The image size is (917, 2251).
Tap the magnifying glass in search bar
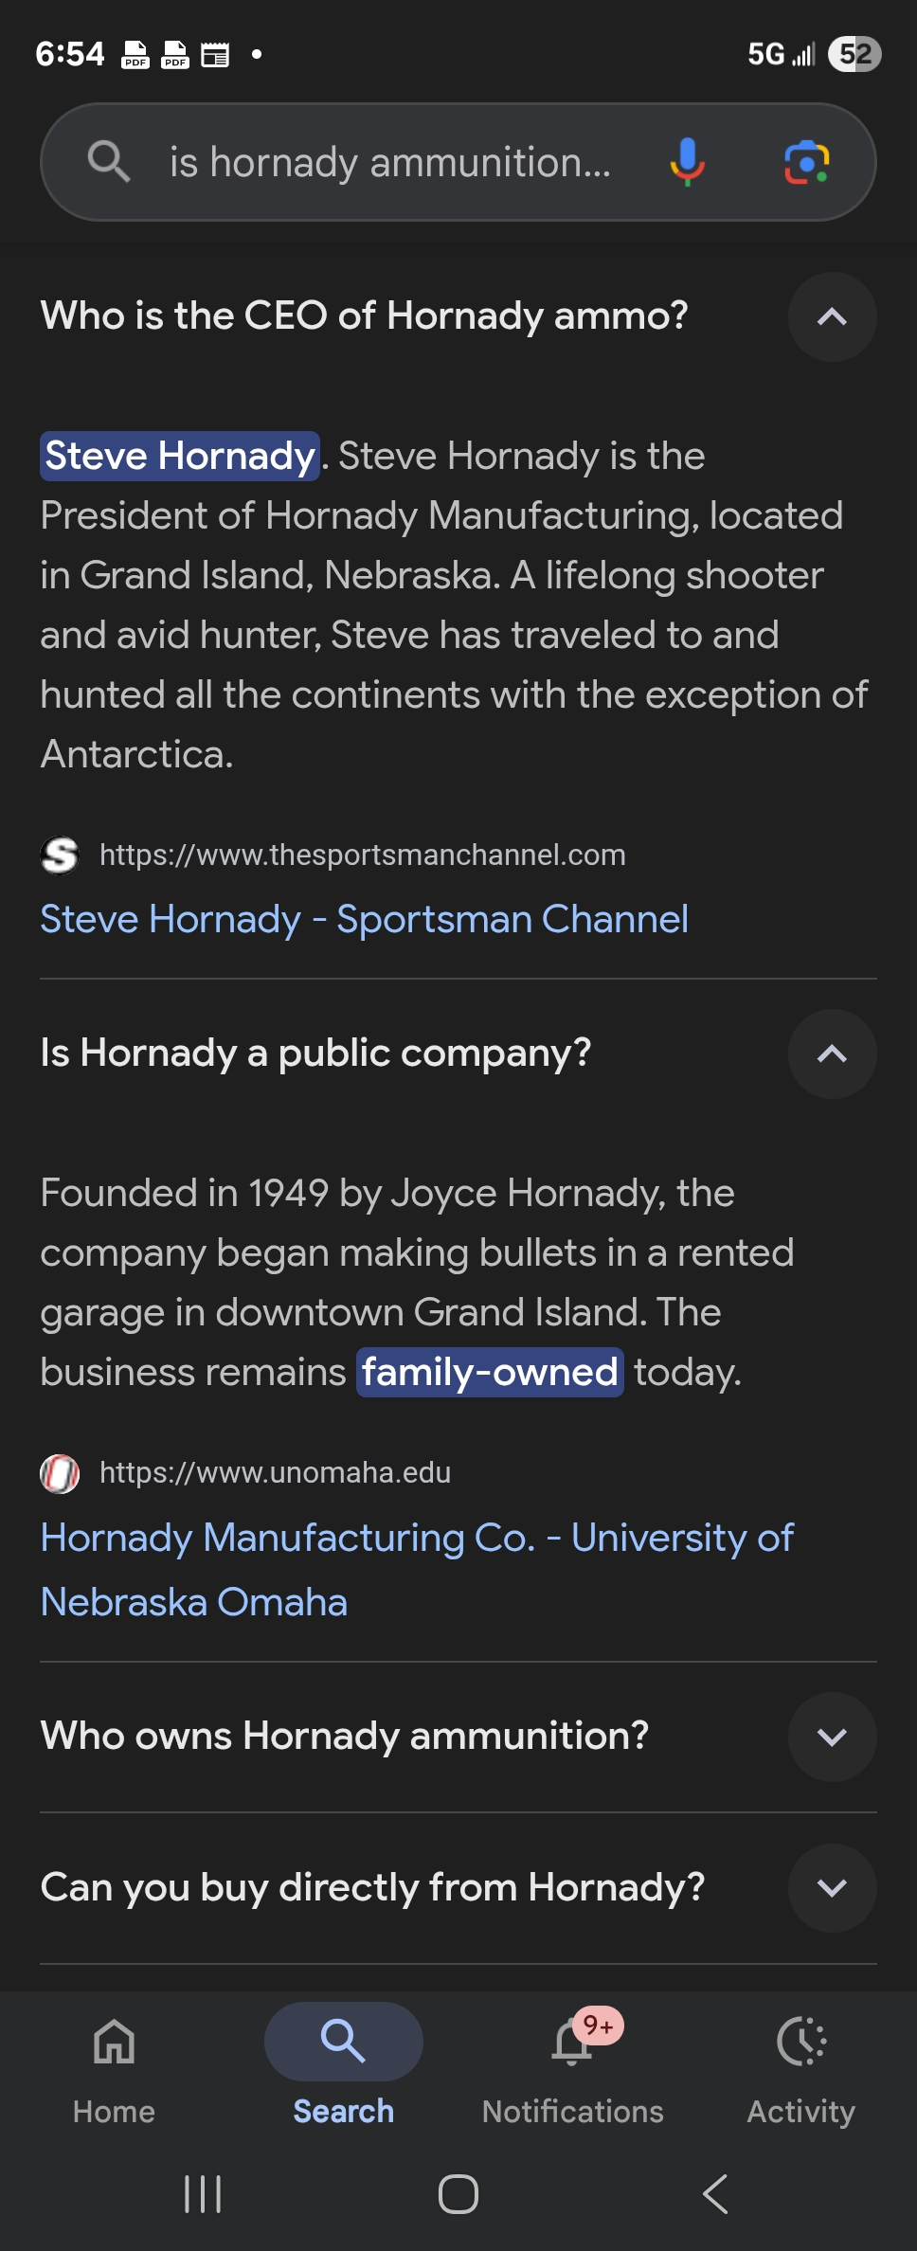point(108,162)
